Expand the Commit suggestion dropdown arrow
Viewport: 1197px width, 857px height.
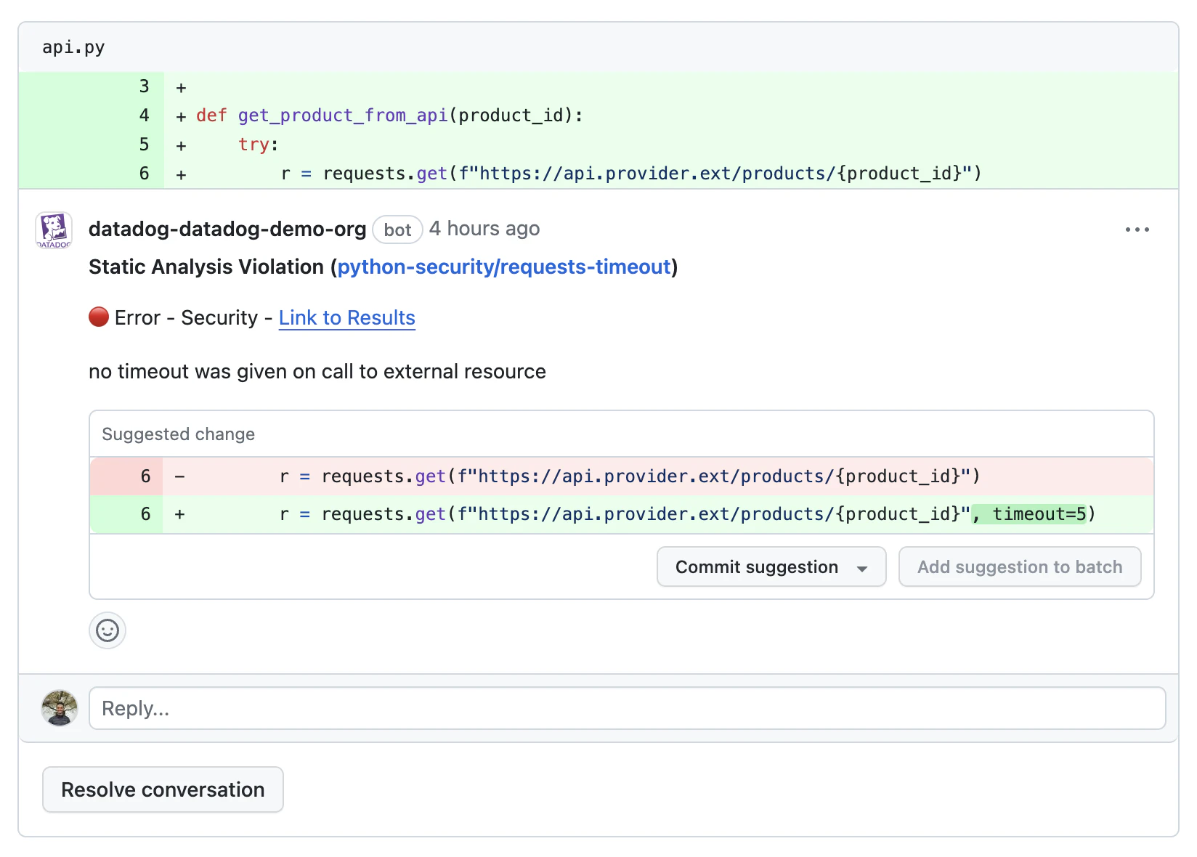pyautogui.click(x=862, y=569)
